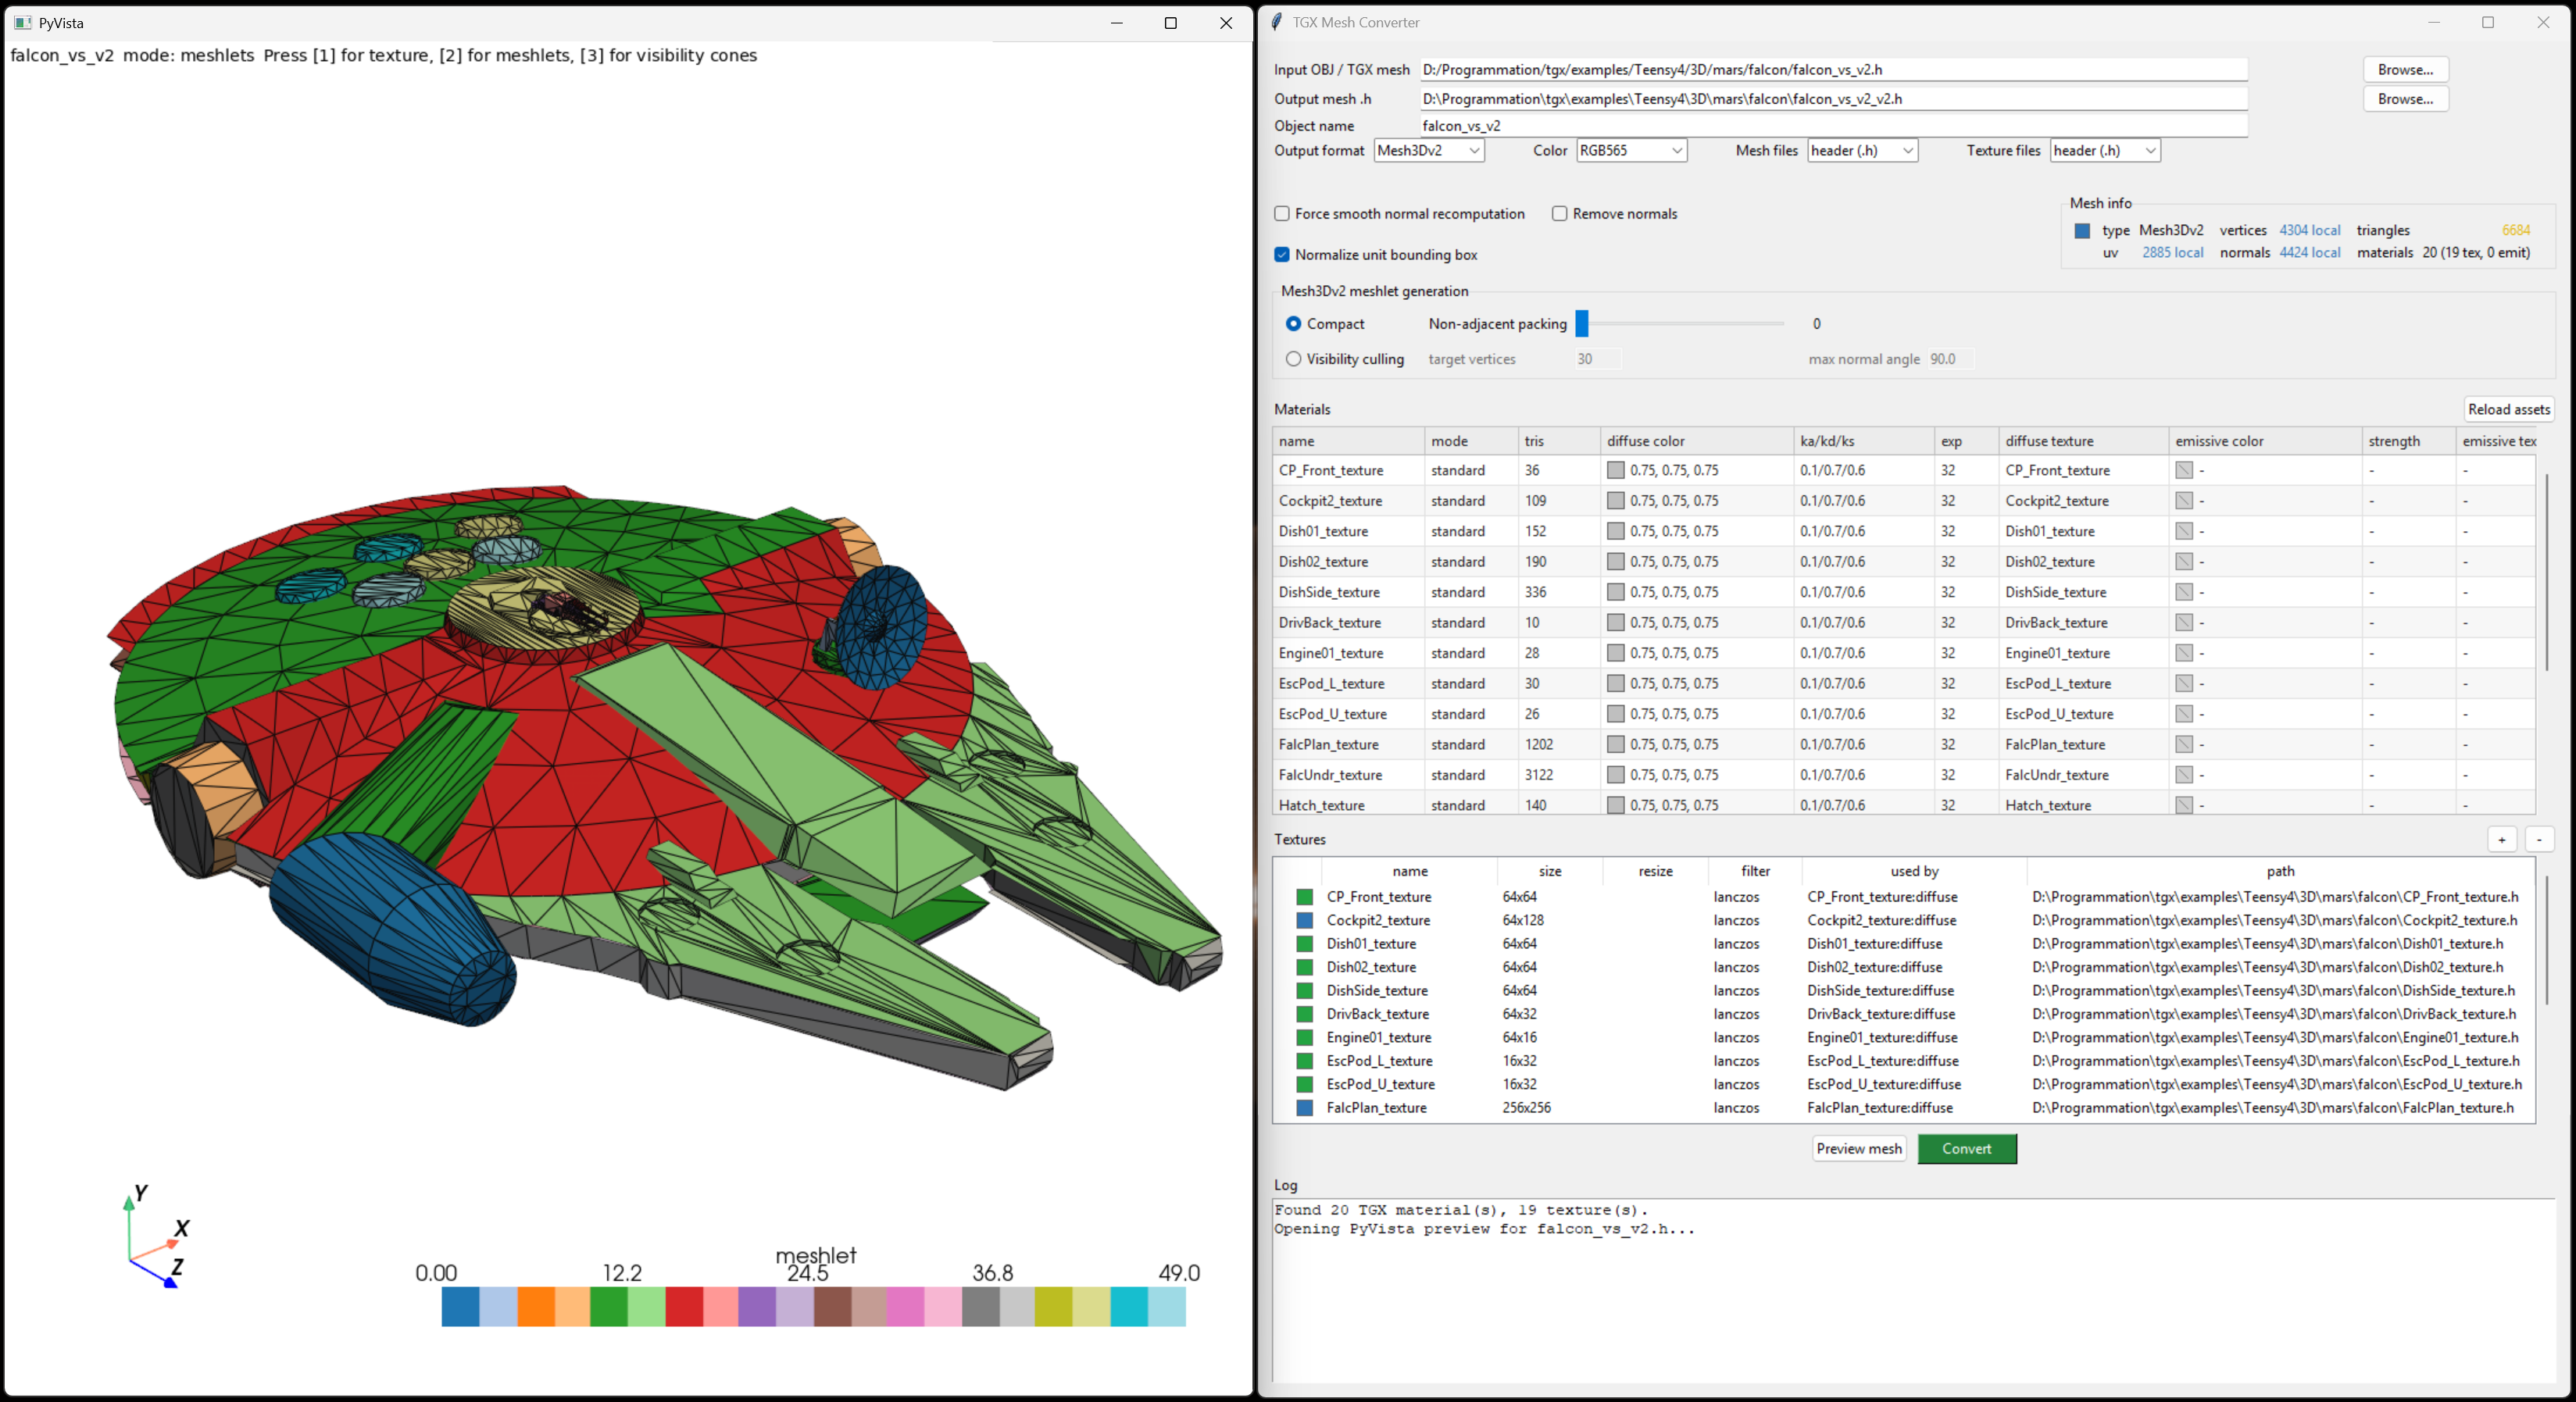Click the 'path' column header in Textures table
The image size is (2576, 1402).
[2280, 871]
